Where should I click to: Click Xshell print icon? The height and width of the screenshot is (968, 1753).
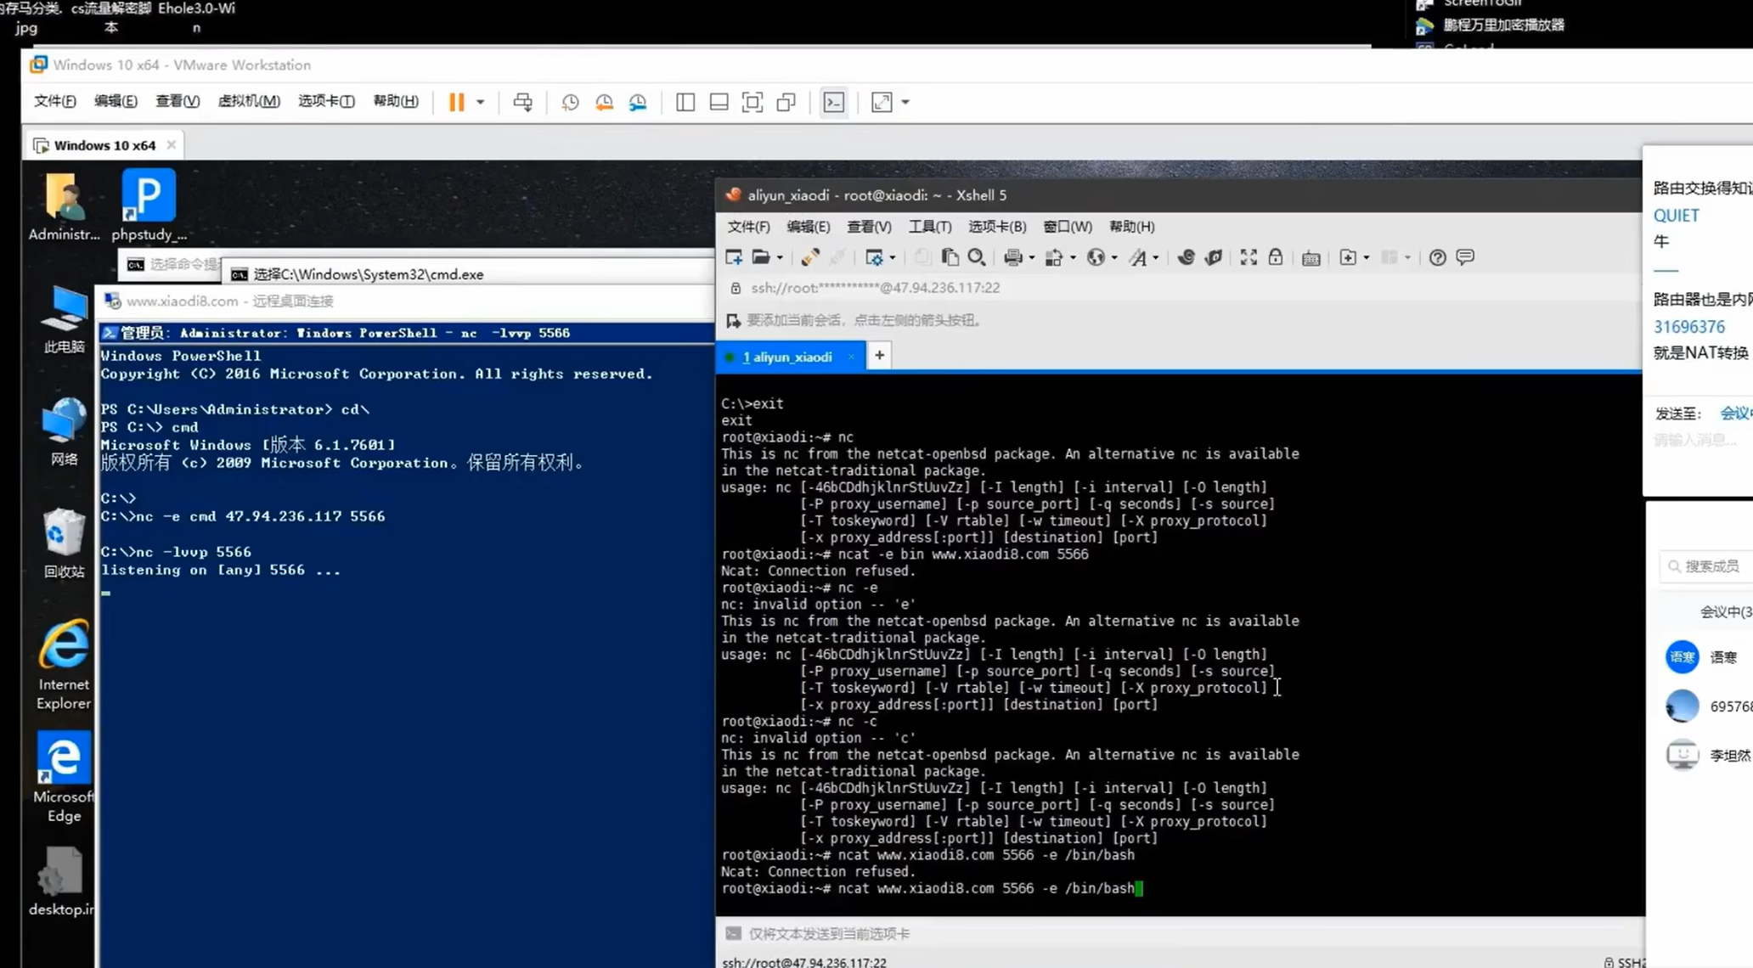coord(1012,257)
